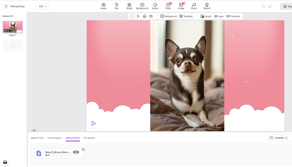Select the Scene 1 thumbnail
Screen dimensions: 292x167
click(13, 27)
